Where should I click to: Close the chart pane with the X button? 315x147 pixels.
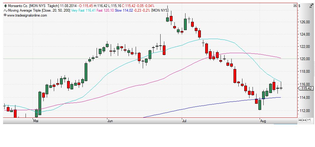(x=295, y=6)
